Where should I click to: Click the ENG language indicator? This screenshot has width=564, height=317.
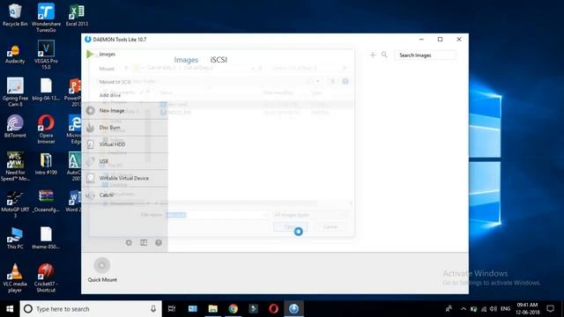click(505, 309)
